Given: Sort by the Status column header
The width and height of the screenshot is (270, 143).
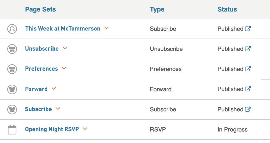Looking at the screenshot, I should tap(227, 9).
